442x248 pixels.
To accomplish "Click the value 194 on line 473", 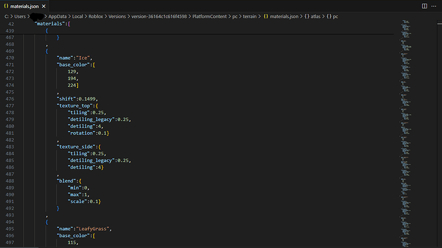I will (x=72, y=78).
